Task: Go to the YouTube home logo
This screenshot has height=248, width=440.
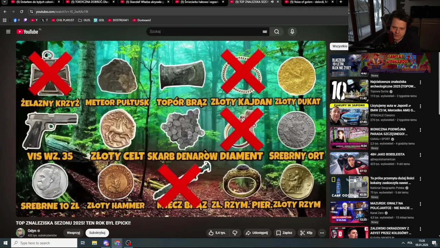Action: [x=27, y=32]
